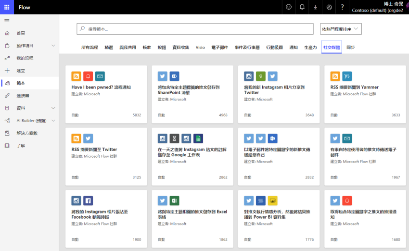
Task: Click the flow icon beside 我的流程
Action: [7, 58]
